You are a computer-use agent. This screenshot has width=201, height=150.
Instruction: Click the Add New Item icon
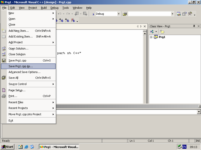4,31
